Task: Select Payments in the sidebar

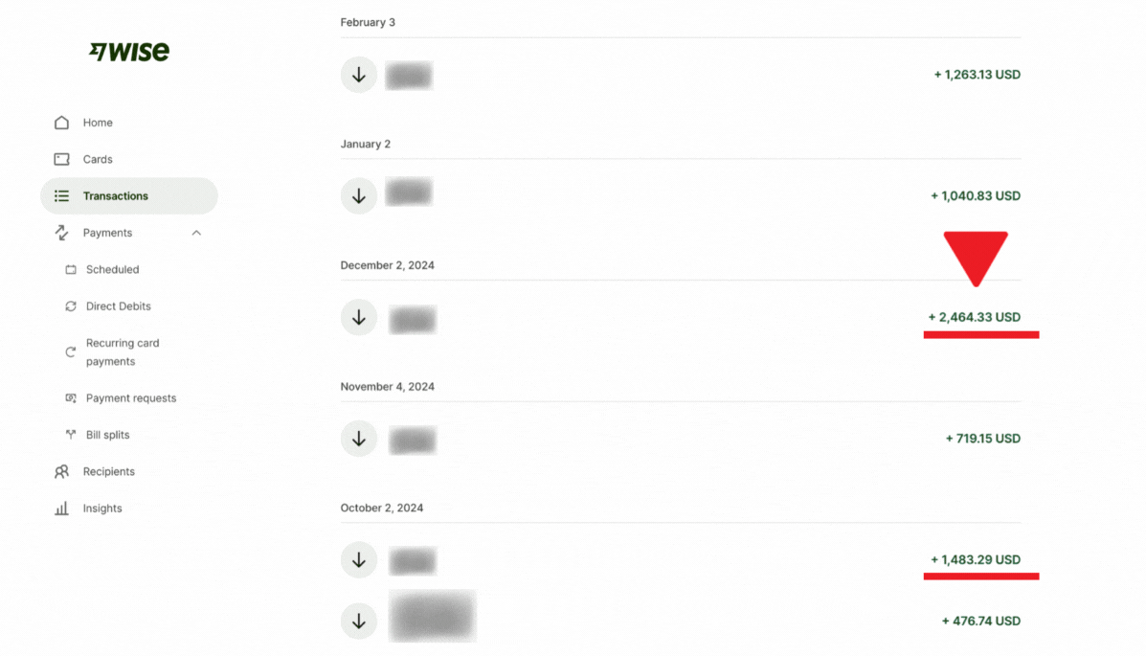Action: pyautogui.click(x=107, y=233)
